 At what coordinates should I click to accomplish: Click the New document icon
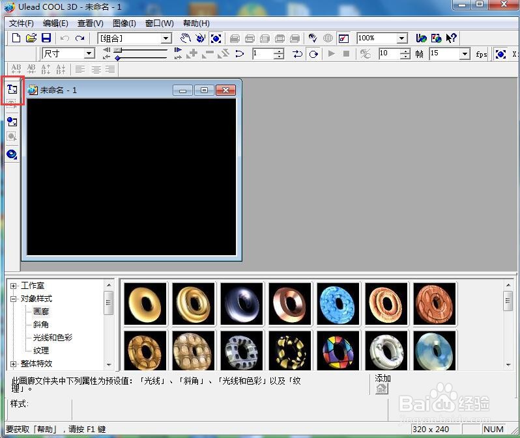pyautogui.click(x=16, y=38)
